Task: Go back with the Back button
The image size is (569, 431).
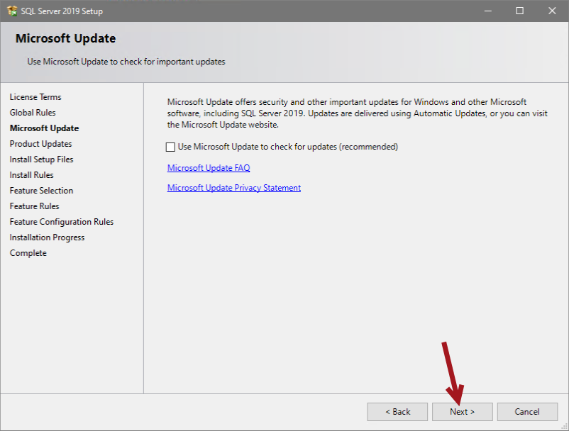Action: point(397,412)
